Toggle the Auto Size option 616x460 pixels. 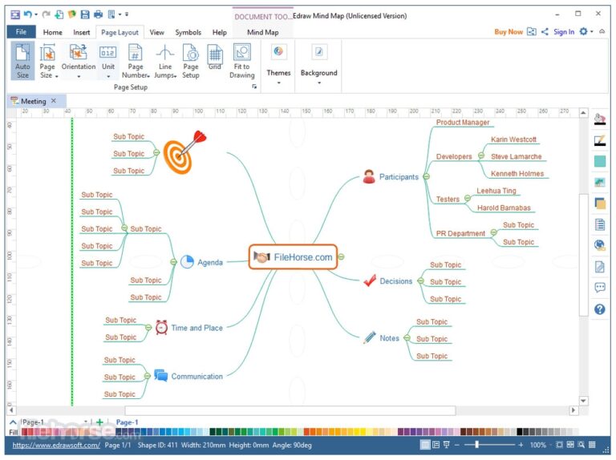[x=22, y=62]
